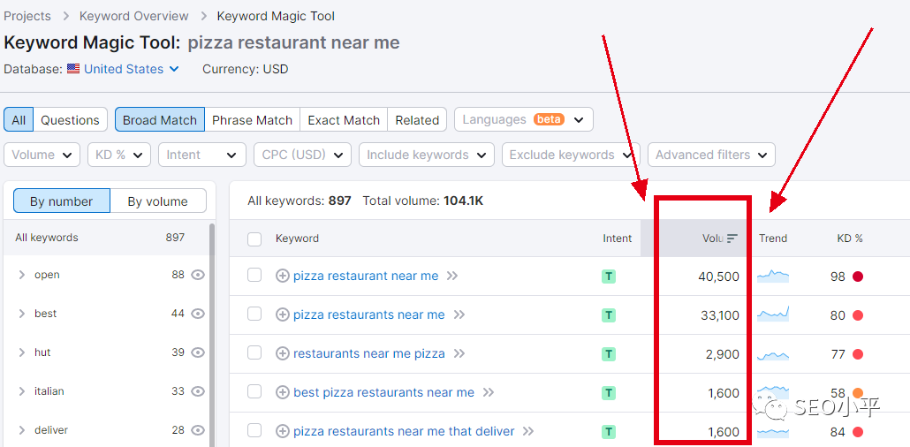Open the Volume filter dropdown
Image resolution: width=910 pixels, height=447 pixels.
coord(42,155)
